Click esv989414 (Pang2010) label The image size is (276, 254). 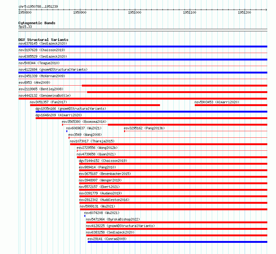(97, 167)
